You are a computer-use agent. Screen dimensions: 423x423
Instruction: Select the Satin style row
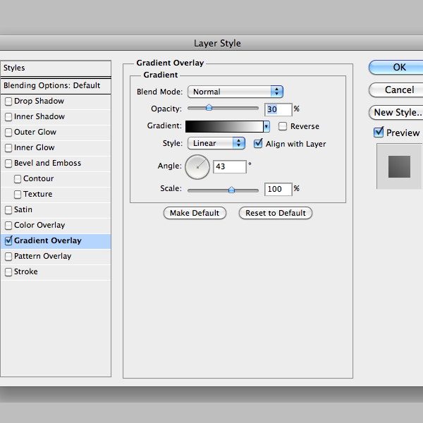click(x=56, y=210)
